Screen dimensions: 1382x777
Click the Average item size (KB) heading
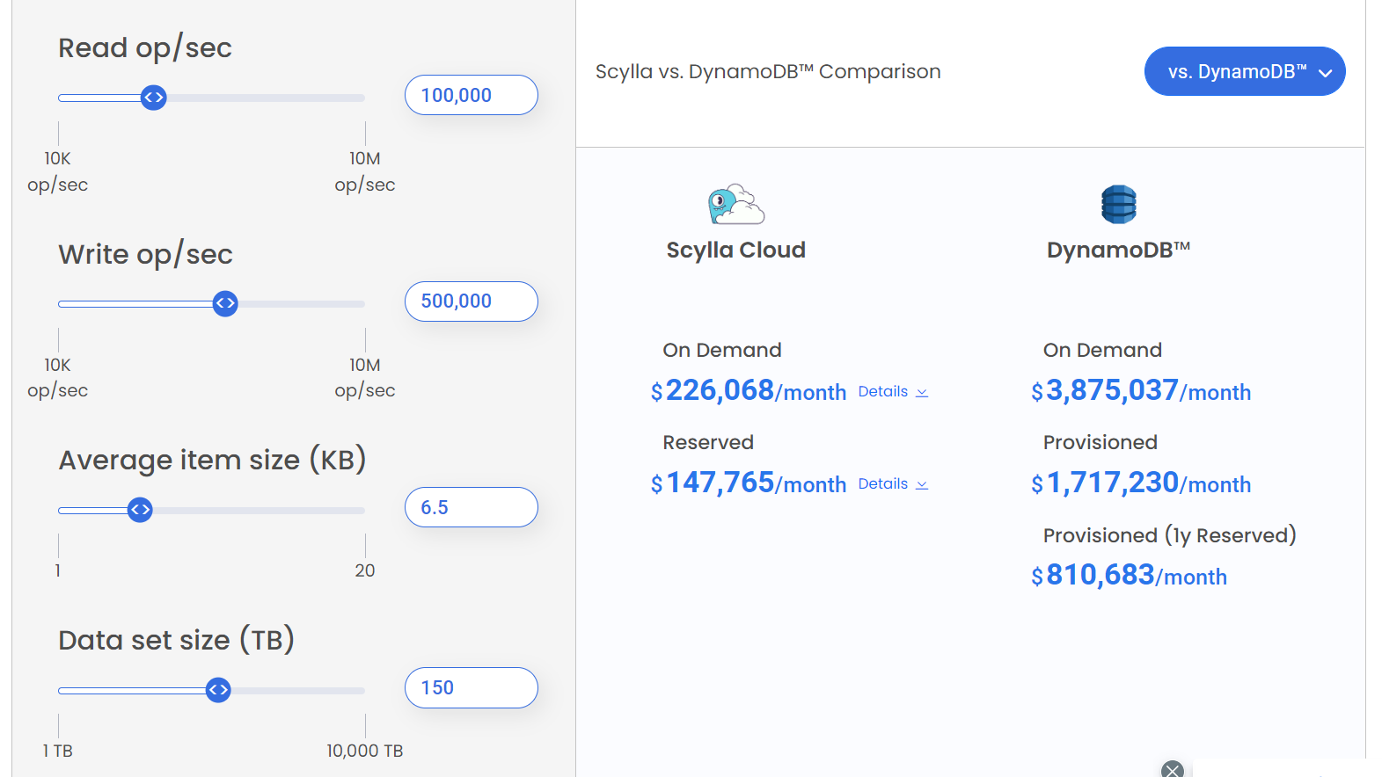pos(213,460)
